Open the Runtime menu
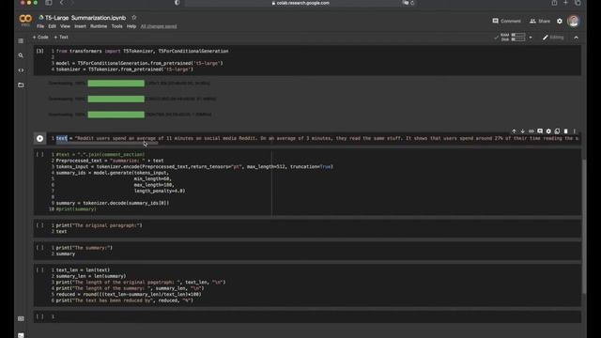This screenshot has height=338, width=601. coord(99,26)
